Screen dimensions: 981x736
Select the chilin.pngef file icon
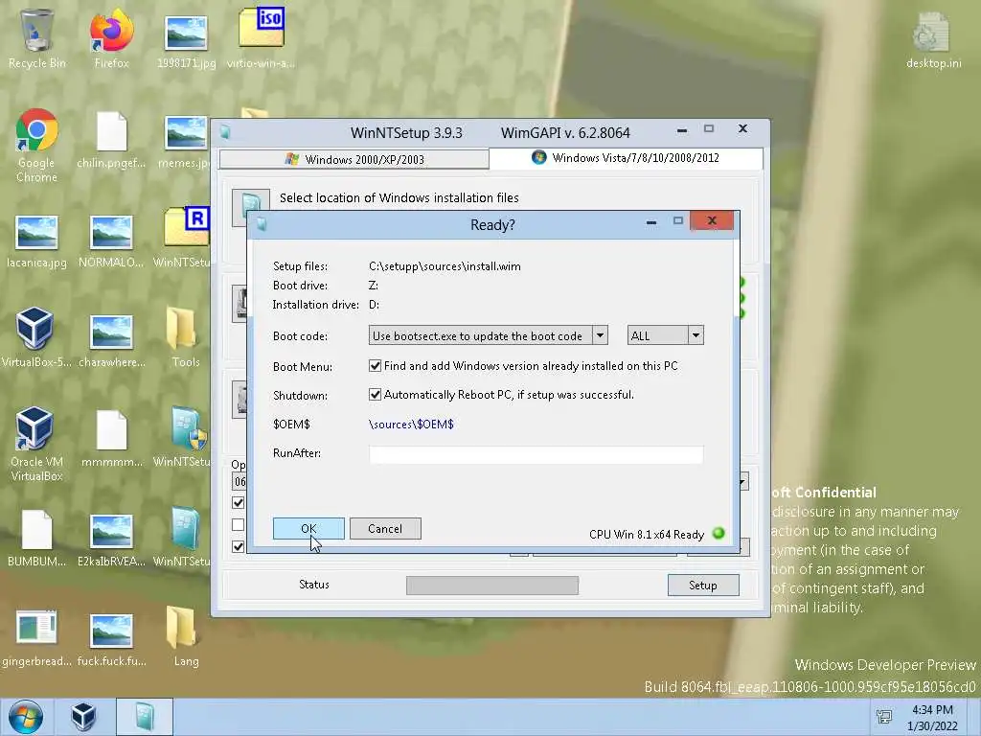(x=111, y=139)
